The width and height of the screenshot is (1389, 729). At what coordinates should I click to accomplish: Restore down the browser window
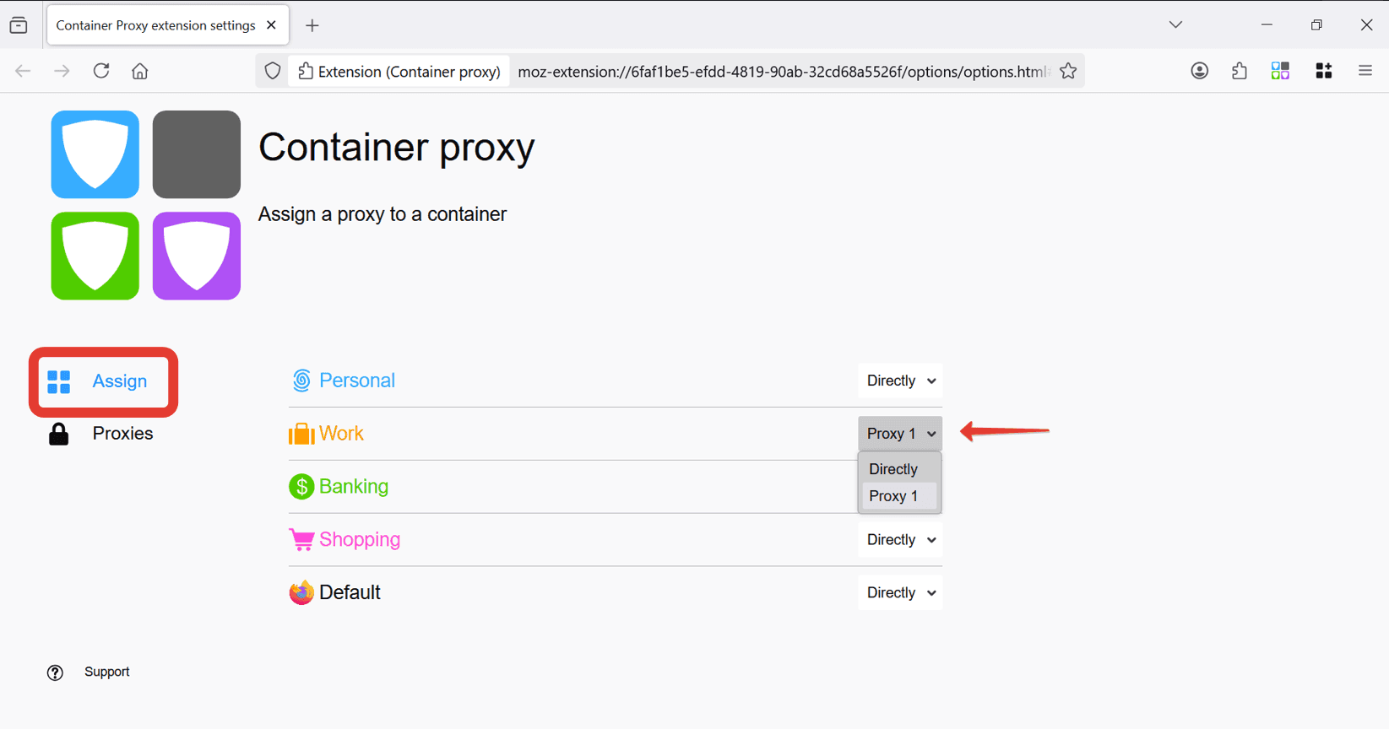(x=1316, y=25)
